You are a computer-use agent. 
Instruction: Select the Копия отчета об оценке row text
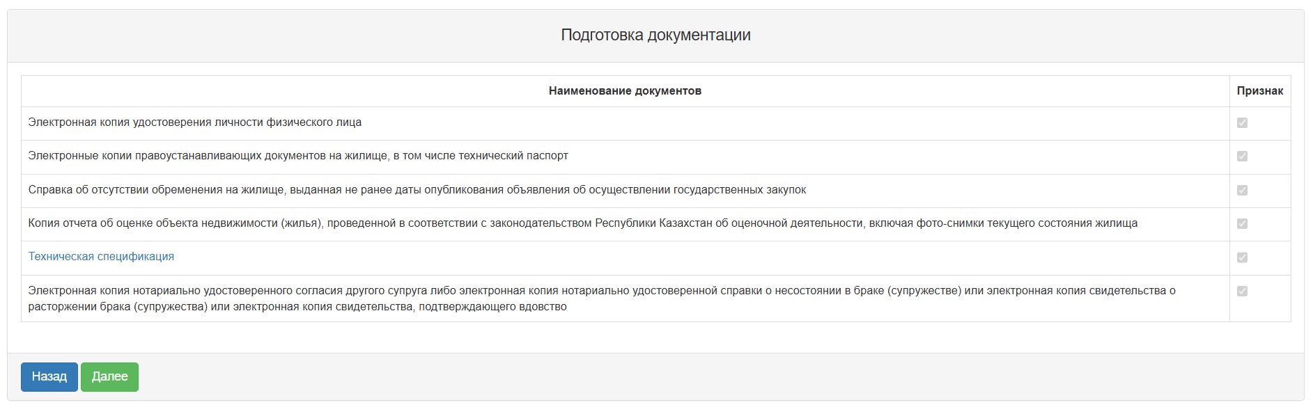[582, 223]
